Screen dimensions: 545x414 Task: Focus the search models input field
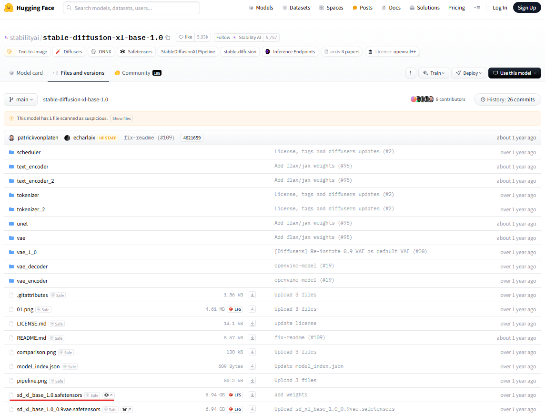click(x=131, y=8)
